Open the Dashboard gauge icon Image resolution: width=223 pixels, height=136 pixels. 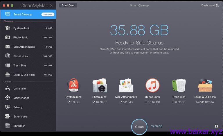pos(217,5)
